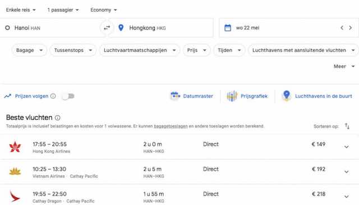359x205 pixels.
Task: Open the Tussenstops filter
Action: pyautogui.click(x=73, y=50)
